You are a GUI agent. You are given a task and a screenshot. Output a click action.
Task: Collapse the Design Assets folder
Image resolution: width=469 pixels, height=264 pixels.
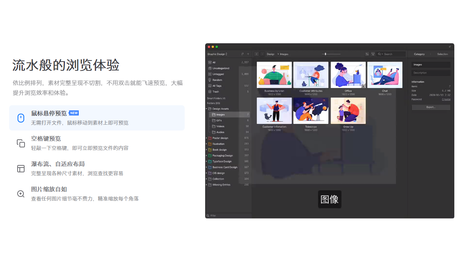click(x=206, y=109)
